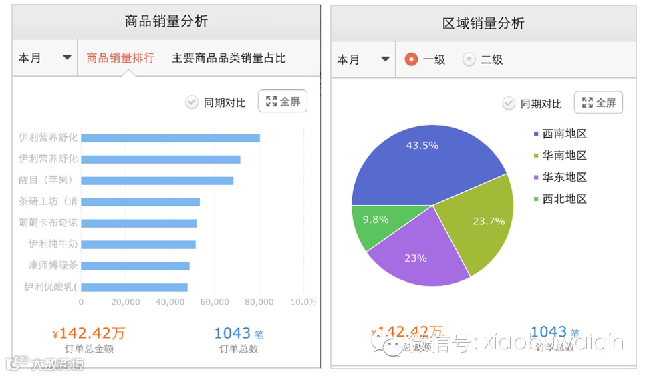Toggle 同期对比 checkbox in 区域销量分析 panel
The image size is (645, 376).
509,103
